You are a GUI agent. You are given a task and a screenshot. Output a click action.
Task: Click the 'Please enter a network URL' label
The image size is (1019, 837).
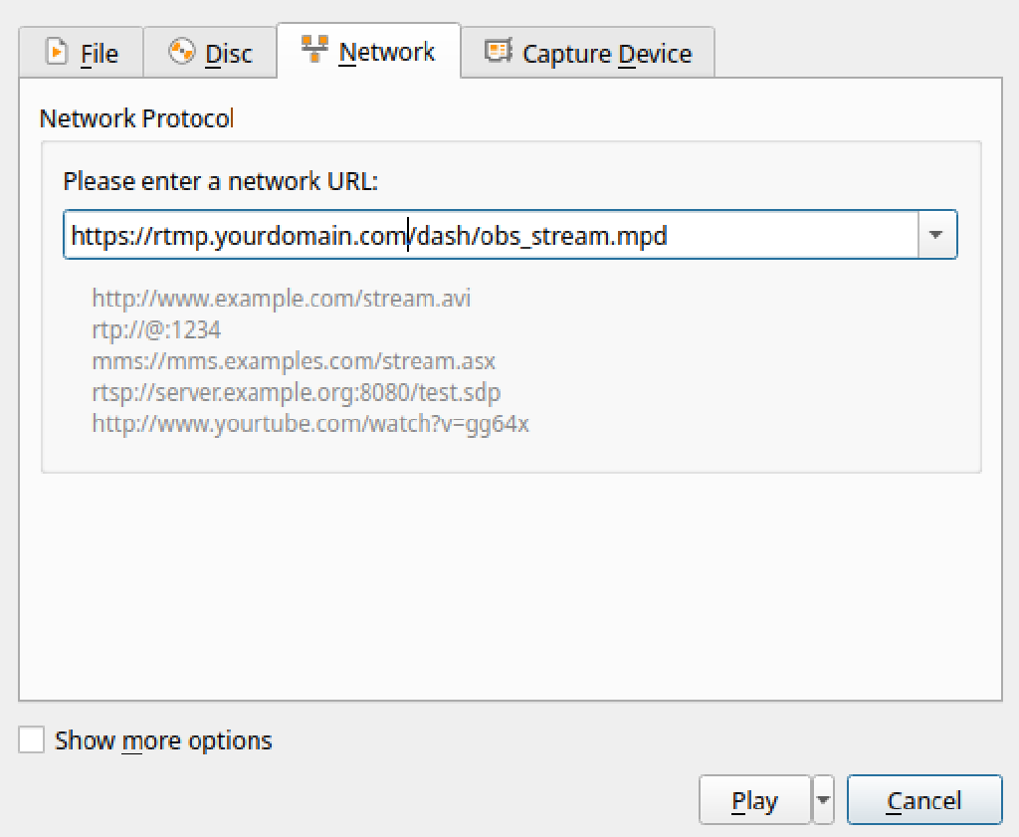(x=221, y=182)
